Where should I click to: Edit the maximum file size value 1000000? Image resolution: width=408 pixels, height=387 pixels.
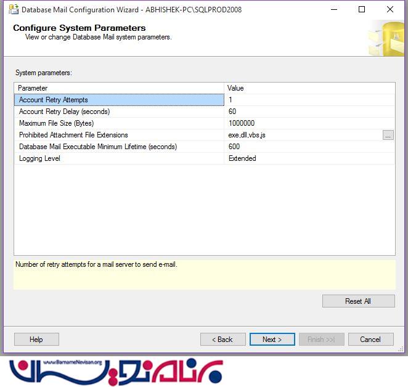(x=309, y=123)
